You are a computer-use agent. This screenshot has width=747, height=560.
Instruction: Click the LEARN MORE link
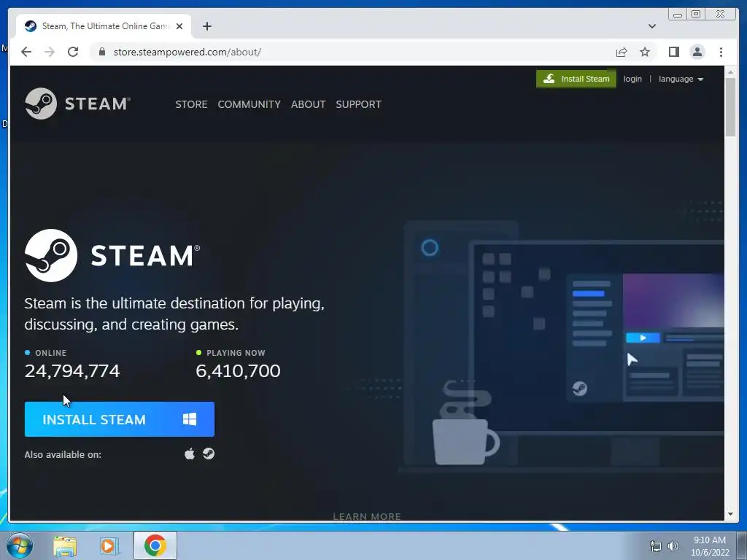[x=367, y=516]
